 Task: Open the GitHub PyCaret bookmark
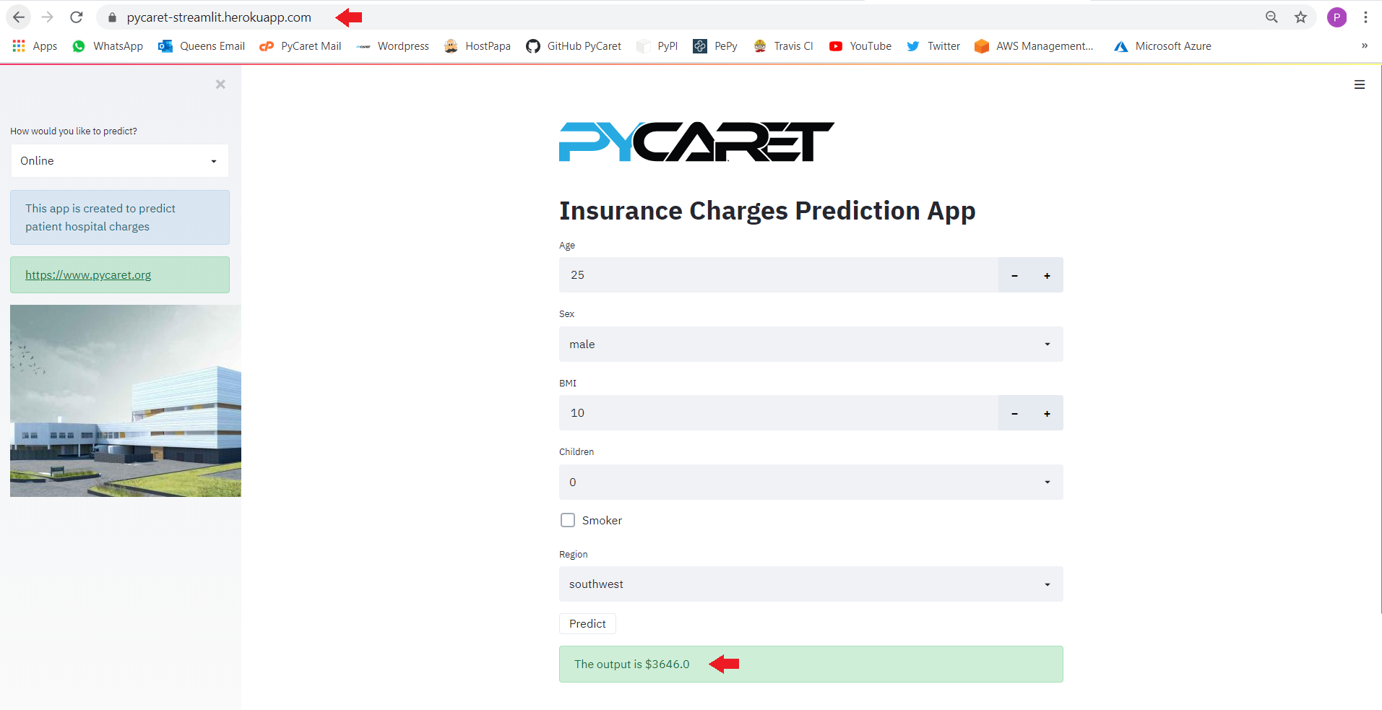574,46
